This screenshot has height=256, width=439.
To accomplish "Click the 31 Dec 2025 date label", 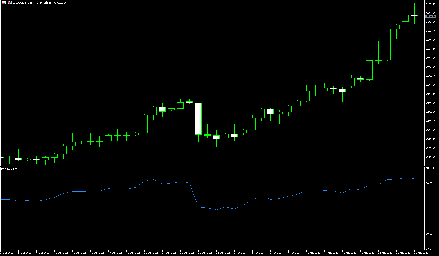I will point(223,253).
